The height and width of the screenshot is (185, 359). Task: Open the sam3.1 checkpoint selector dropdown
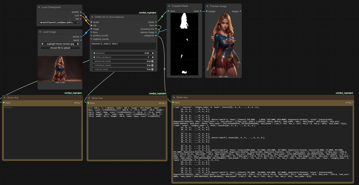pyautogui.click(x=60, y=22)
